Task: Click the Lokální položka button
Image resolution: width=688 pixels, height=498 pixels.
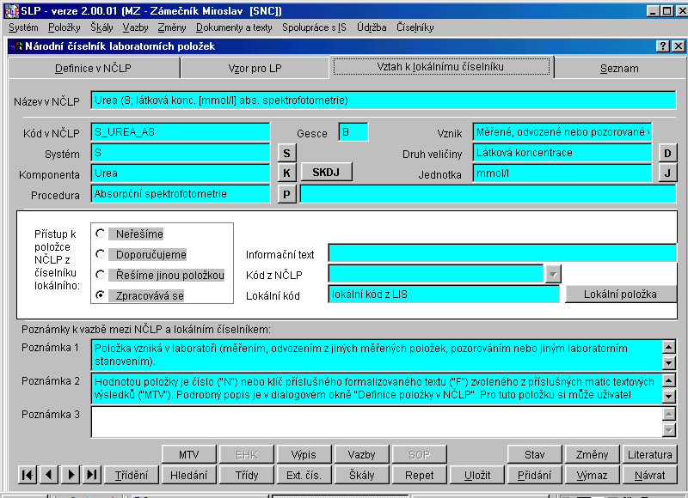Action: (620, 295)
